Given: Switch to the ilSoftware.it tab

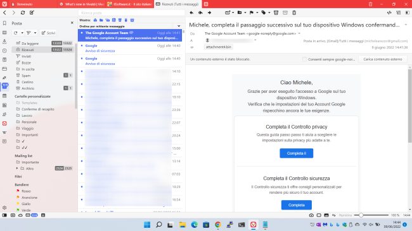Looking at the screenshot, I should tap(129, 4).
